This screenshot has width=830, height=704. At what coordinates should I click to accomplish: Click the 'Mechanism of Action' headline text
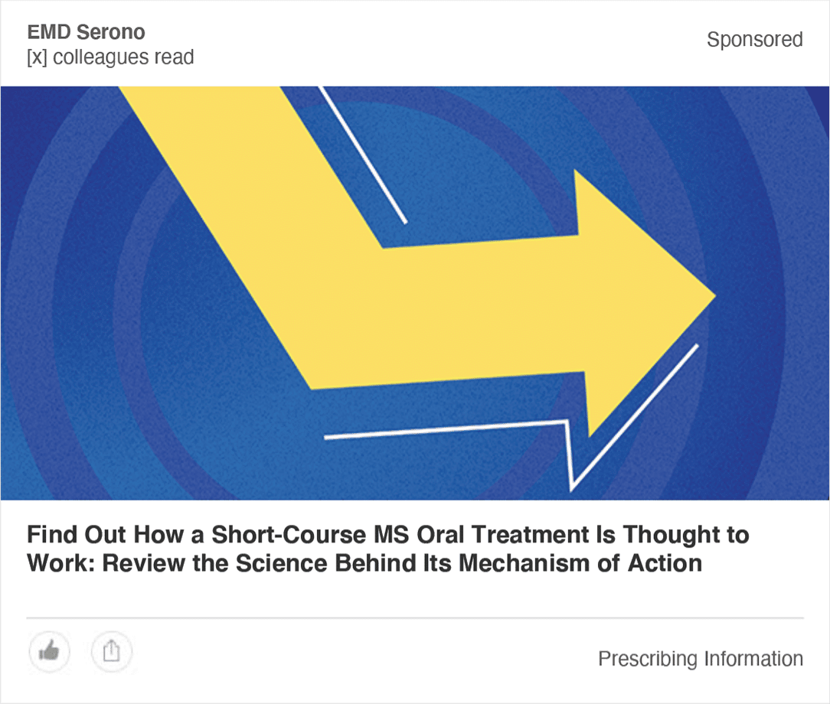click(x=580, y=563)
